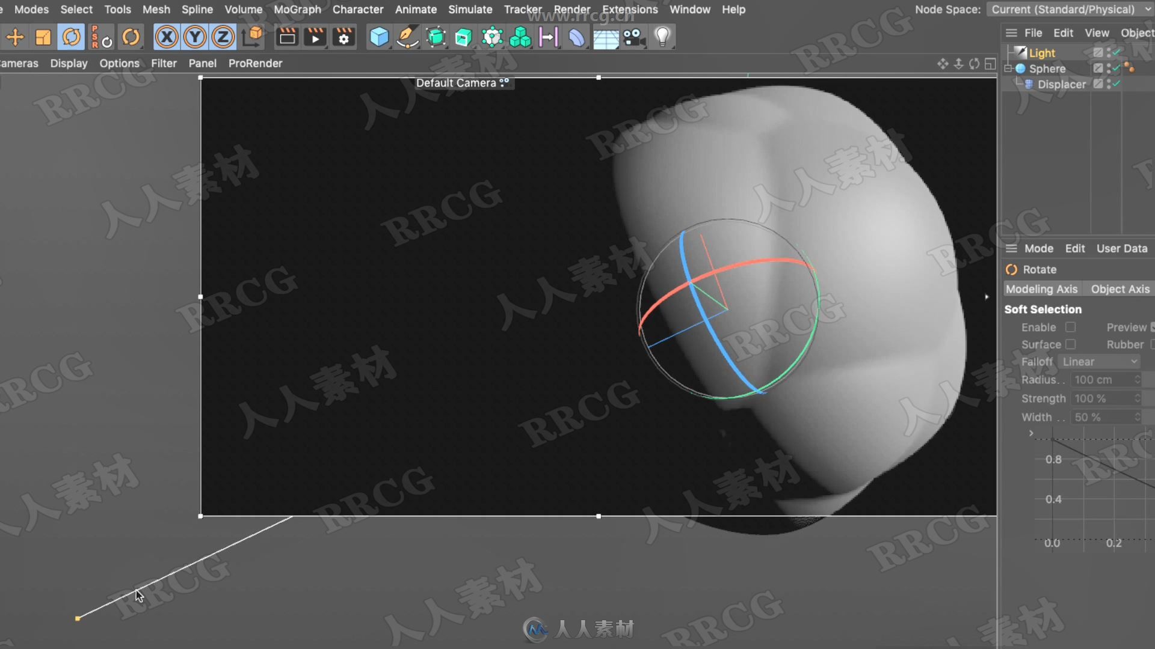This screenshot has width=1155, height=649.
Task: Toggle Rubber checkbox in Soft Selection
Action: pyautogui.click(x=1152, y=344)
